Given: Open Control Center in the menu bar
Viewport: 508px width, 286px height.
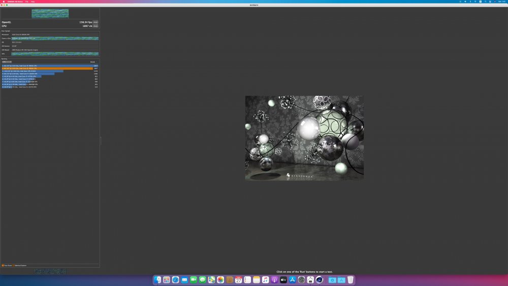Looking at the screenshot, I should pyautogui.click(x=490, y=2).
